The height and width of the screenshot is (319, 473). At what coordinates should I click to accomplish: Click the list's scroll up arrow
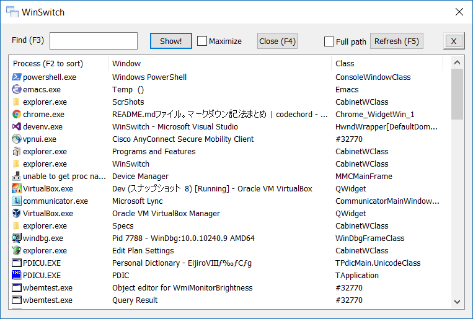tap(457, 63)
